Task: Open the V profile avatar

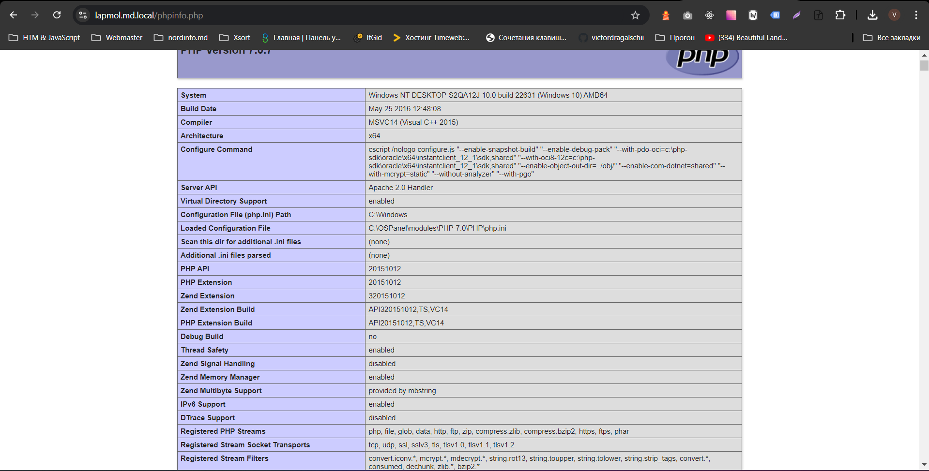Action: (x=894, y=15)
